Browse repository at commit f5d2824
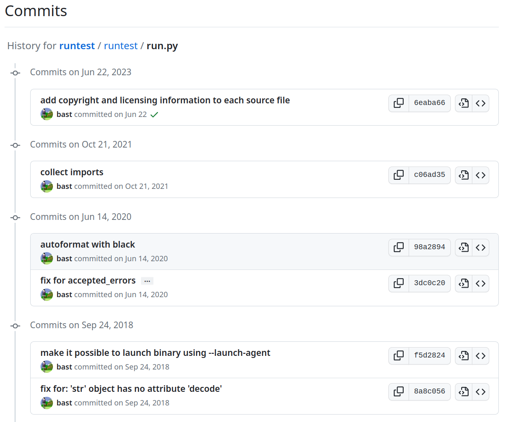This screenshot has width=505, height=422. click(481, 355)
